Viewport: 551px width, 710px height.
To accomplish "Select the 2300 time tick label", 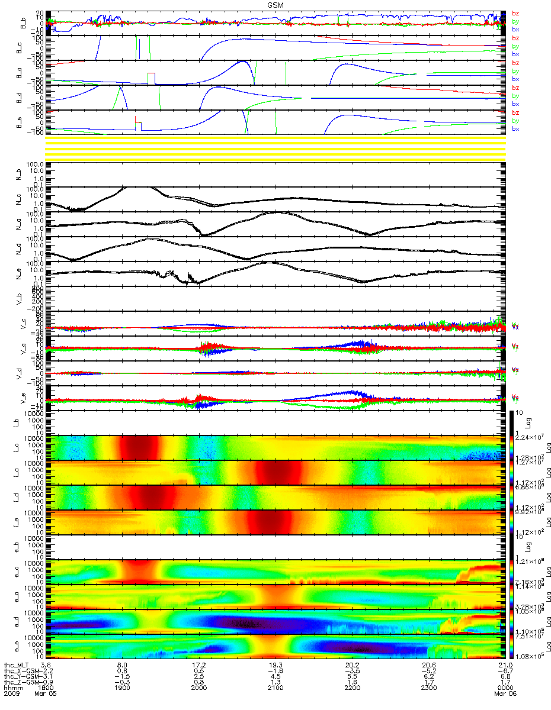I will (428, 688).
